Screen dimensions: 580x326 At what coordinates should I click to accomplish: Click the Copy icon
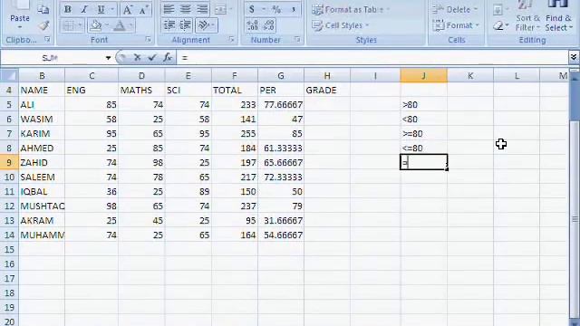click(43, 10)
